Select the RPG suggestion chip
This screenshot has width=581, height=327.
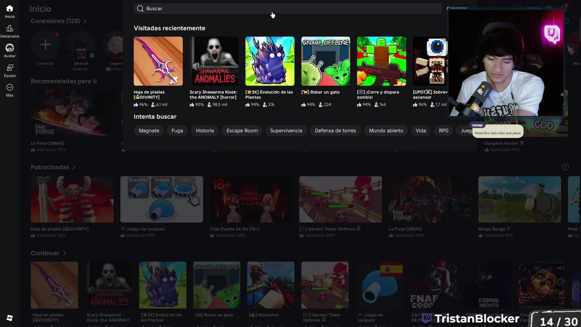pos(443,130)
